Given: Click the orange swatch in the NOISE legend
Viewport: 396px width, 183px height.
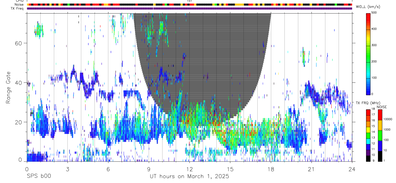Looking at the screenshot, I should [380, 125].
